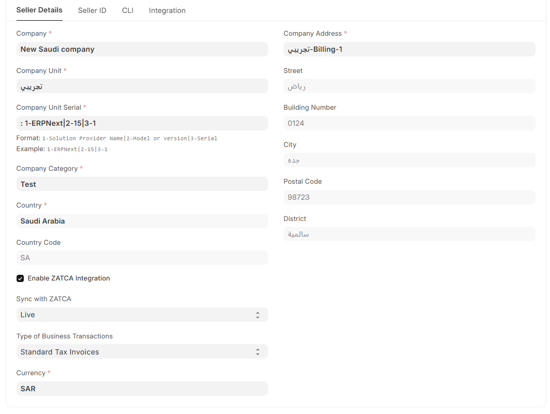Viewport: 550px width, 414px height.
Task: Open the Sync with ZATCA dropdown
Action: pyautogui.click(x=142, y=315)
